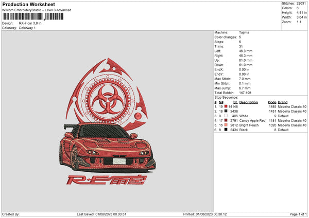Click the Colors value 6 in header

(298, 8)
